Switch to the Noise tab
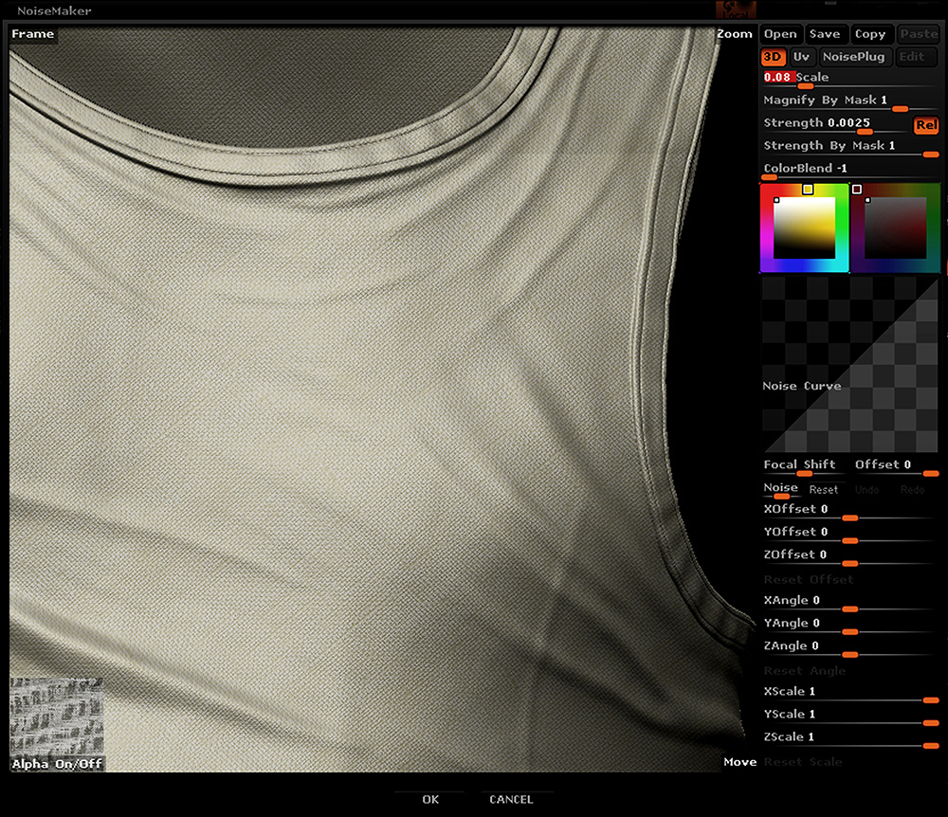The image size is (948, 817). click(x=779, y=487)
